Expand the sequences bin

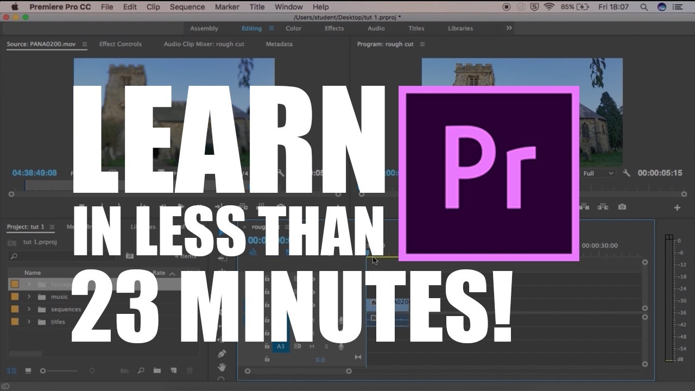click(x=29, y=309)
